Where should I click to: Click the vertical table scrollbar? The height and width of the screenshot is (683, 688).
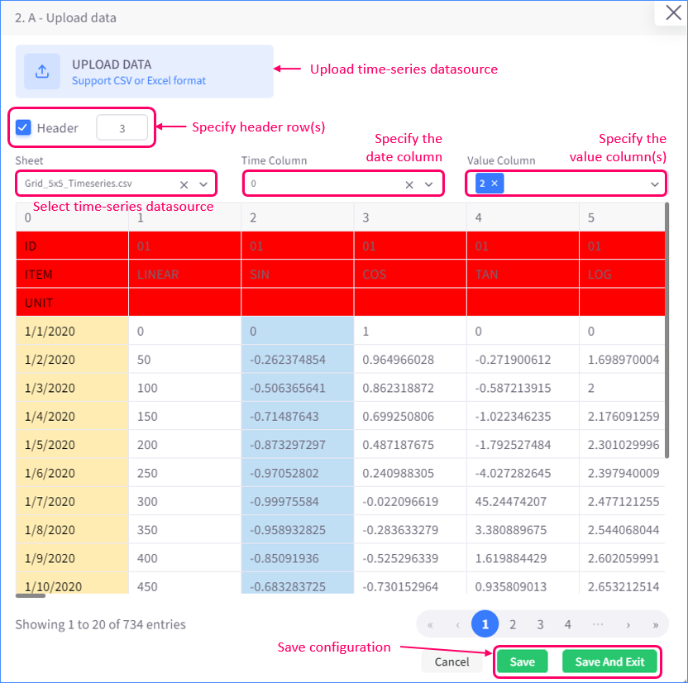[667, 331]
